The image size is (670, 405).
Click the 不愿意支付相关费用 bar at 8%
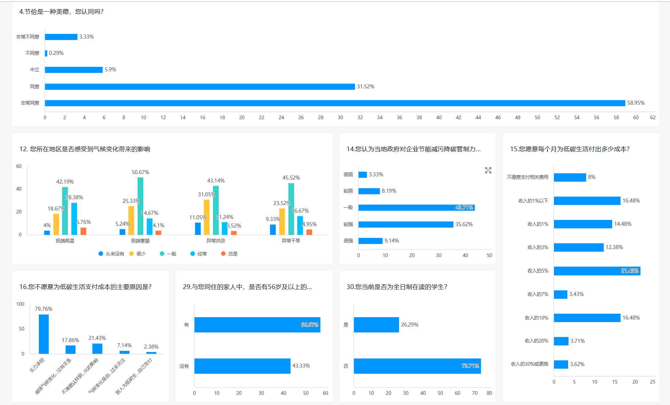[x=570, y=177]
